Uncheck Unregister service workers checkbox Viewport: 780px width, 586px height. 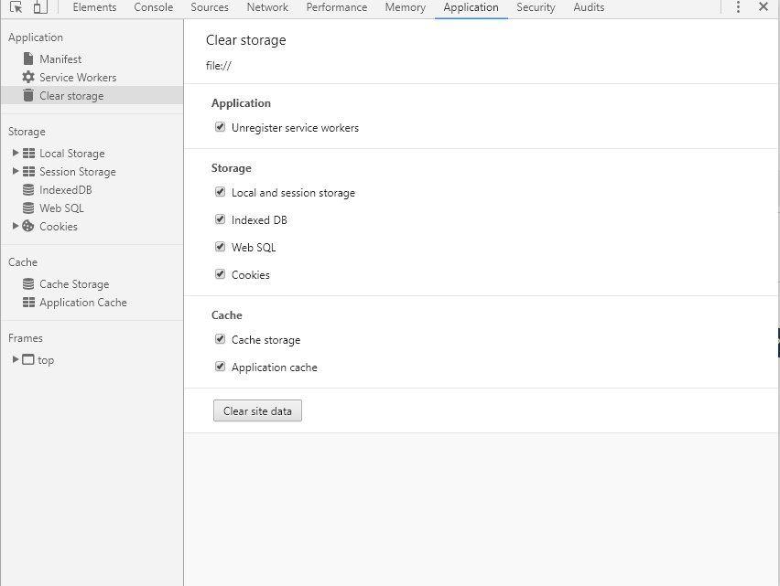(220, 127)
